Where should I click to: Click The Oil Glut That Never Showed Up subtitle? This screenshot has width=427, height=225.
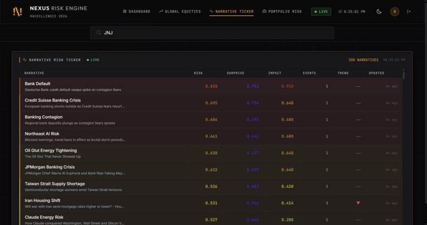[53, 157]
